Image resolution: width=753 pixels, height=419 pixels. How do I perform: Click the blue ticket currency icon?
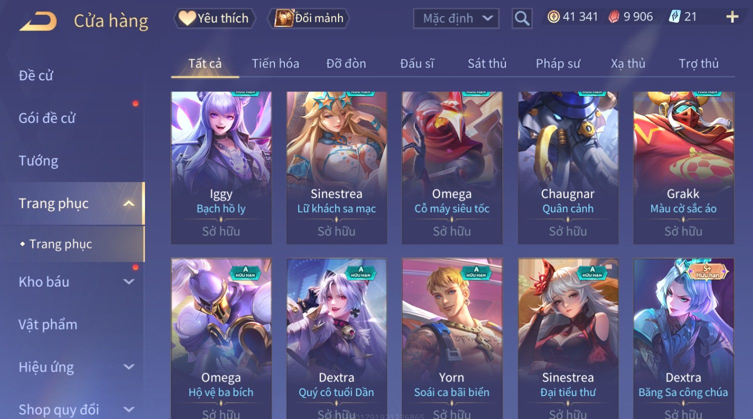(674, 17)
